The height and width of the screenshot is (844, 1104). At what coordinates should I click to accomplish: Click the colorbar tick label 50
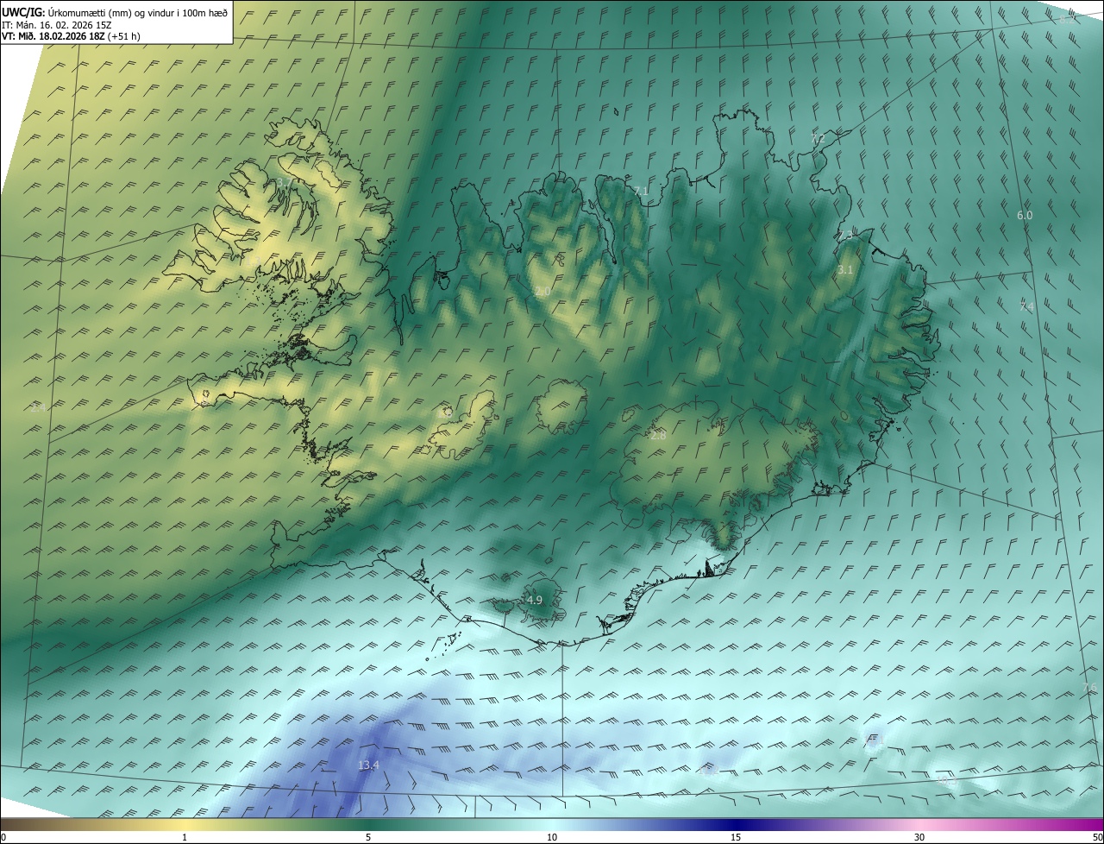[1097, 837]
